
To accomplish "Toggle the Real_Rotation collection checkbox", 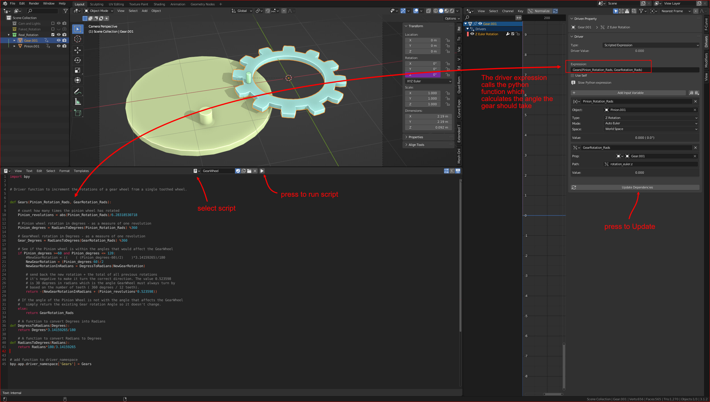I will coord(53,35).
